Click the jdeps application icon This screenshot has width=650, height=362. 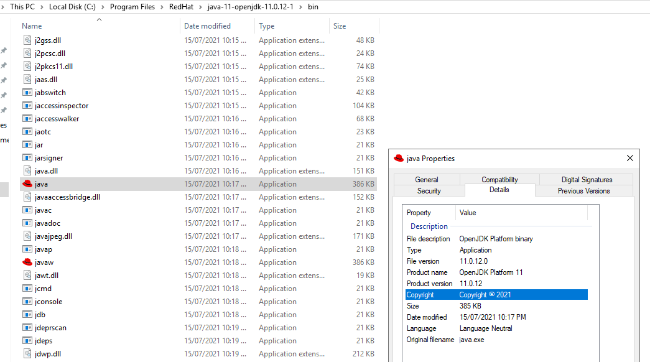click(27, 341)
